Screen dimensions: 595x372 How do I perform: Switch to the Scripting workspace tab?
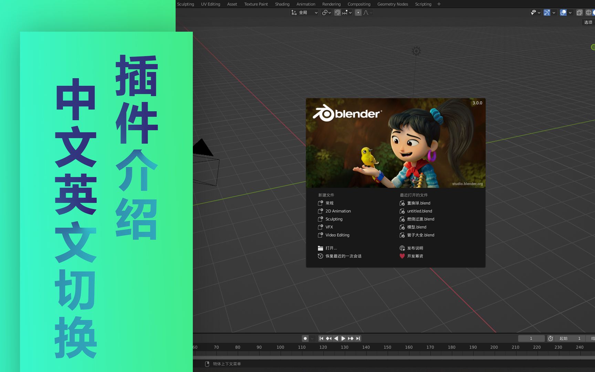coord(423,4)
